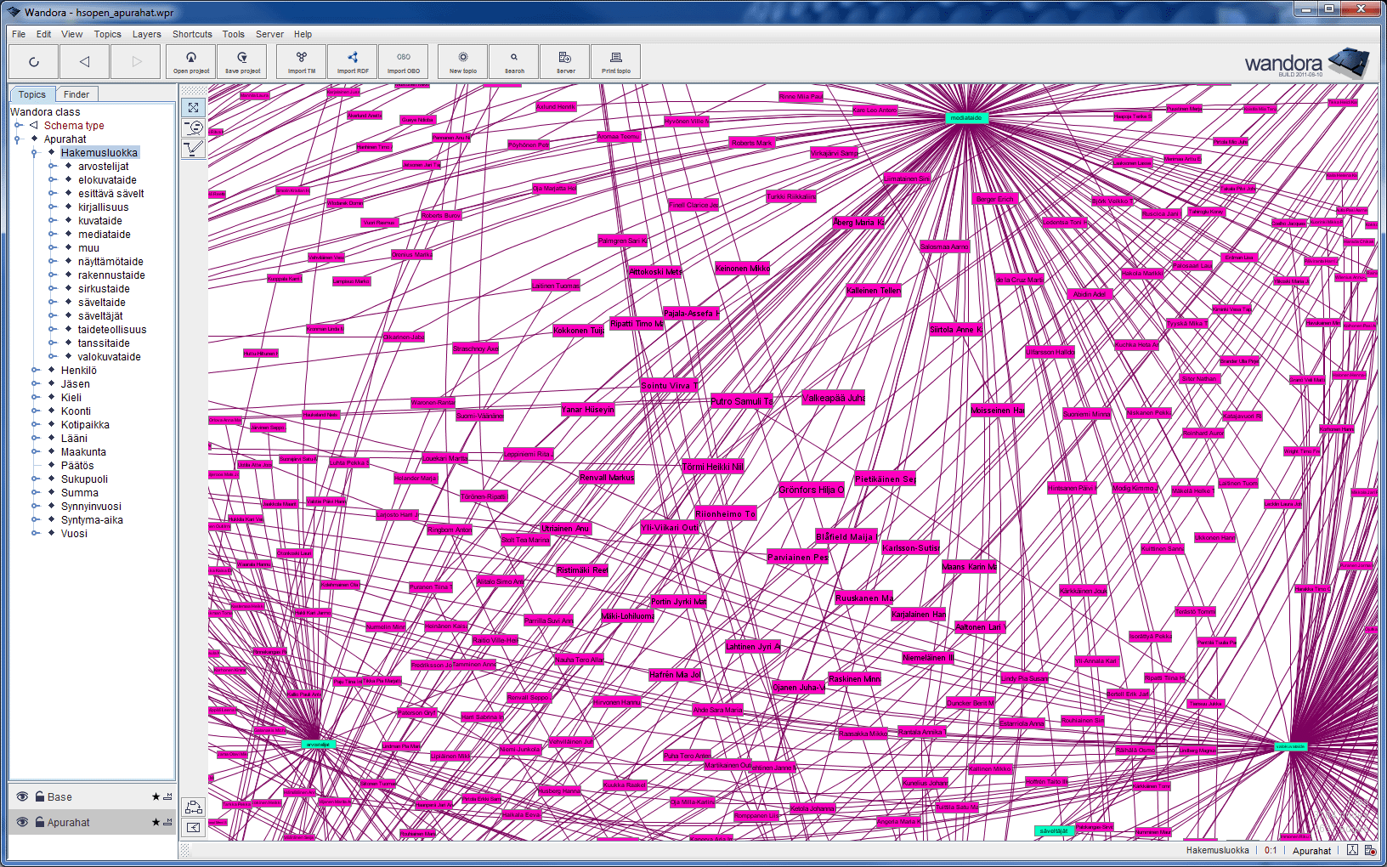Click the Import RDF icon
Screen dimensions: 1387x867
point(353,61)
